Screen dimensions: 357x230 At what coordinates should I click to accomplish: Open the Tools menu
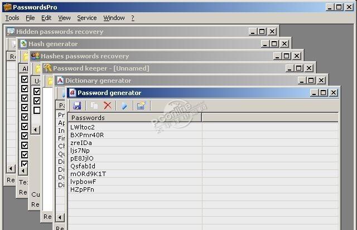pyautogui.click(x=12, y=18)
